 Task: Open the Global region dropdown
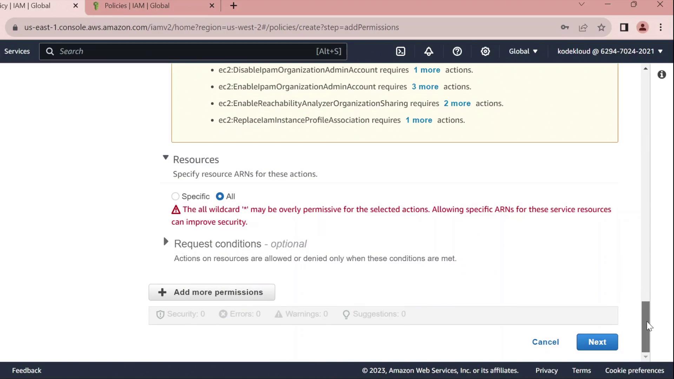pyautogui.click(x=523, y=51)
